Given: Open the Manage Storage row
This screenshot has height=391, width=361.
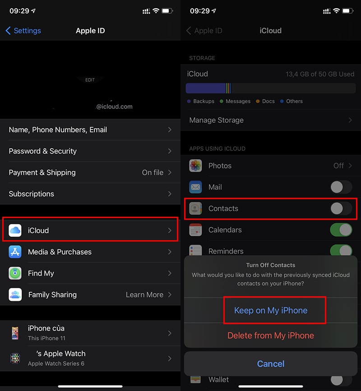Looking at the screenshot, I should coord(271,120).
